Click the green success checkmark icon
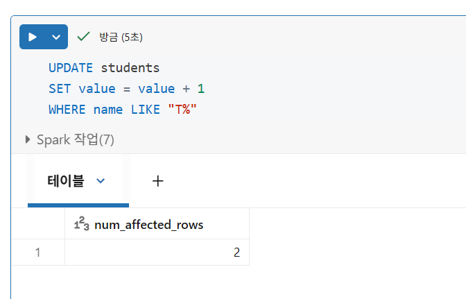This screenshot has height=299, width=466. pos(84,36)
